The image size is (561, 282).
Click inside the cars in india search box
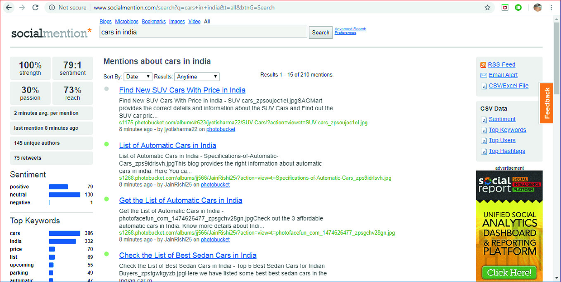tap(203, 32)
